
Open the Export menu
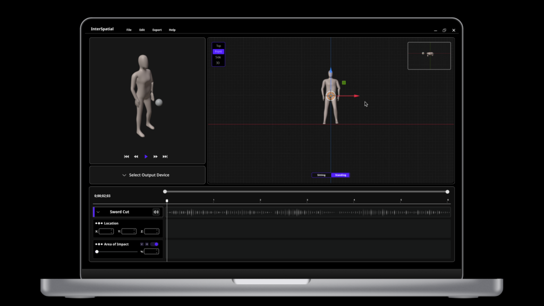157,30
